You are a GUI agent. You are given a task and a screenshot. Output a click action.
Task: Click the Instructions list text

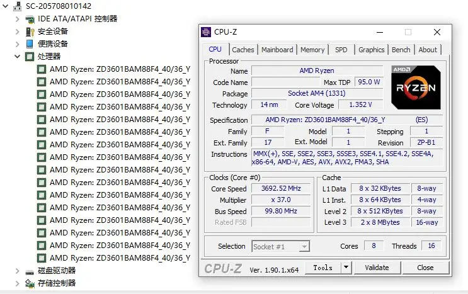pyautogui.click(x=346, y=158)
